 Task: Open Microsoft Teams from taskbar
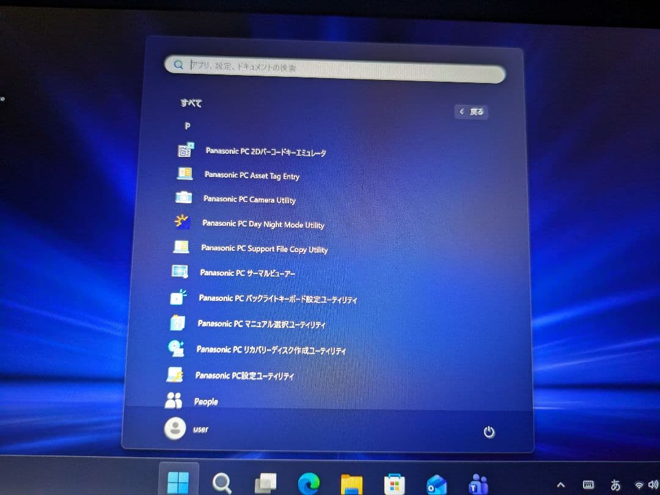(x=478, y=485)
